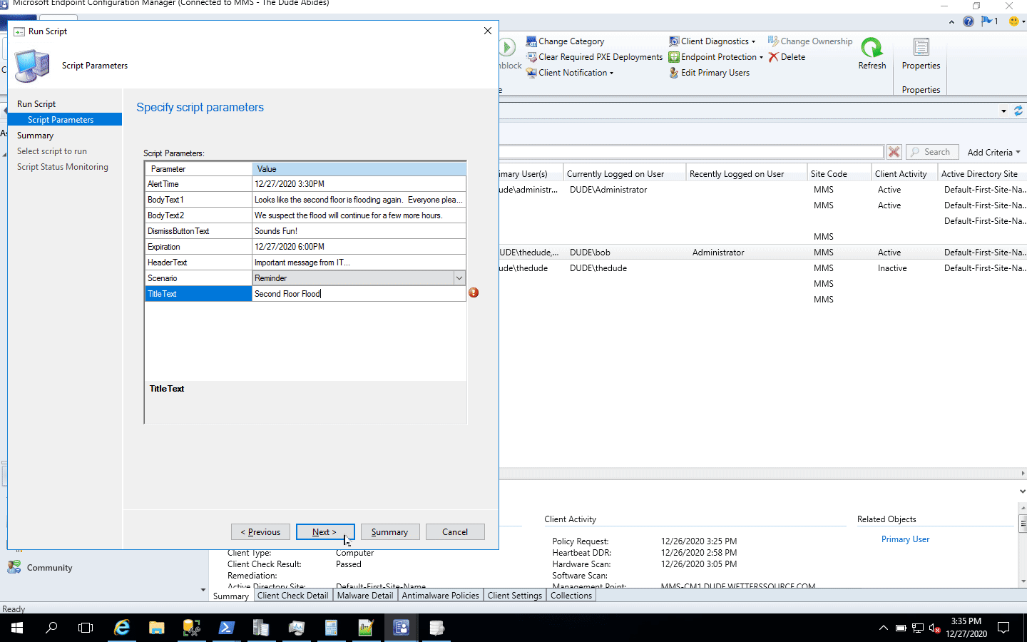The image size is (1027, 642).
Task: Click taskbar Task View icon
Action: click(x=86, y=628)
